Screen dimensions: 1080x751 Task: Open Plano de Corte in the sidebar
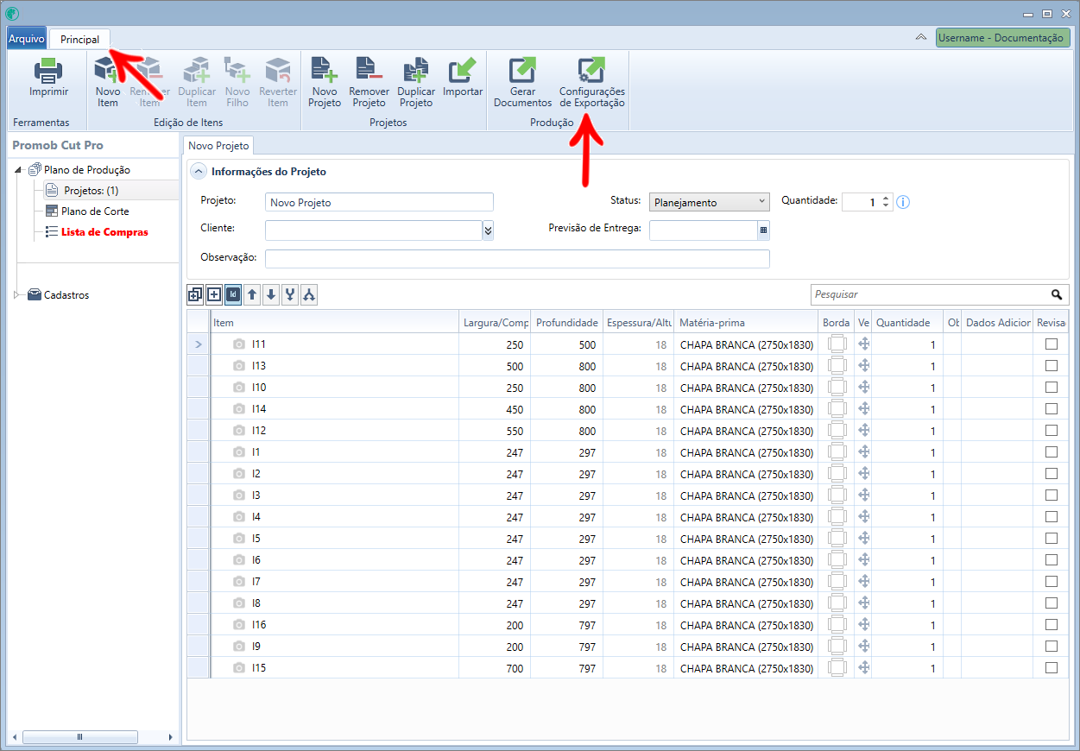click(x=95, y=211)
